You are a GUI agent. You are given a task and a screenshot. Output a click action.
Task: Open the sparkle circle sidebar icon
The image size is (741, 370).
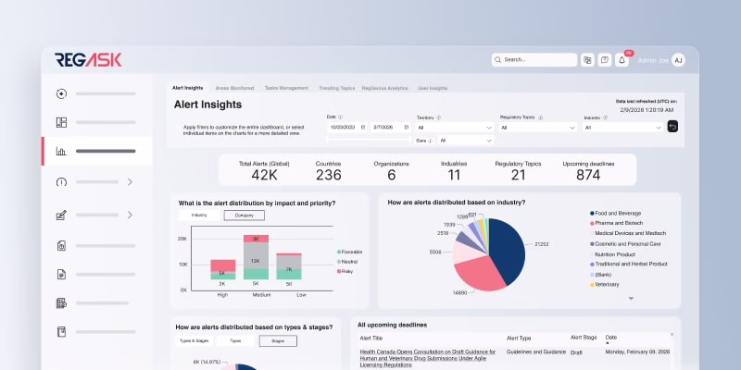[61, 94]
